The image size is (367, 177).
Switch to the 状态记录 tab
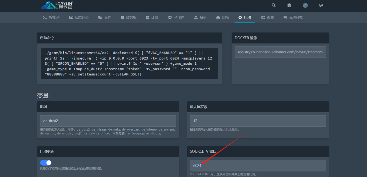(79, 17)
